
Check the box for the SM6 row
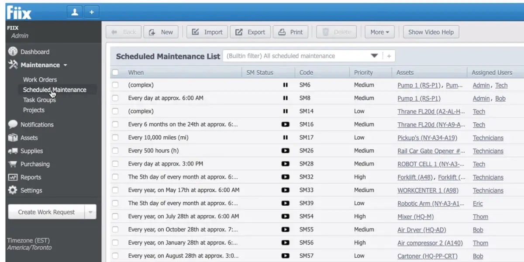[x=115, y=85]
